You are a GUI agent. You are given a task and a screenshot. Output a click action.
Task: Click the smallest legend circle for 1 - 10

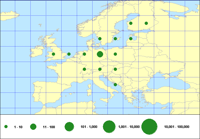tap(6, 127)
